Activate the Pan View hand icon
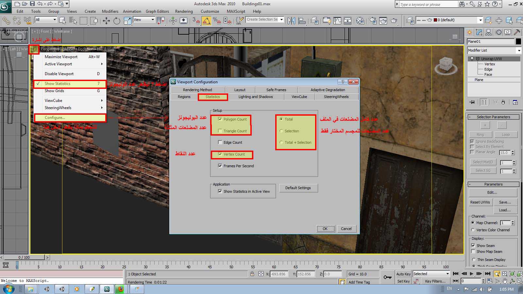This screenshot has width=523, height=294. point(505,281)
